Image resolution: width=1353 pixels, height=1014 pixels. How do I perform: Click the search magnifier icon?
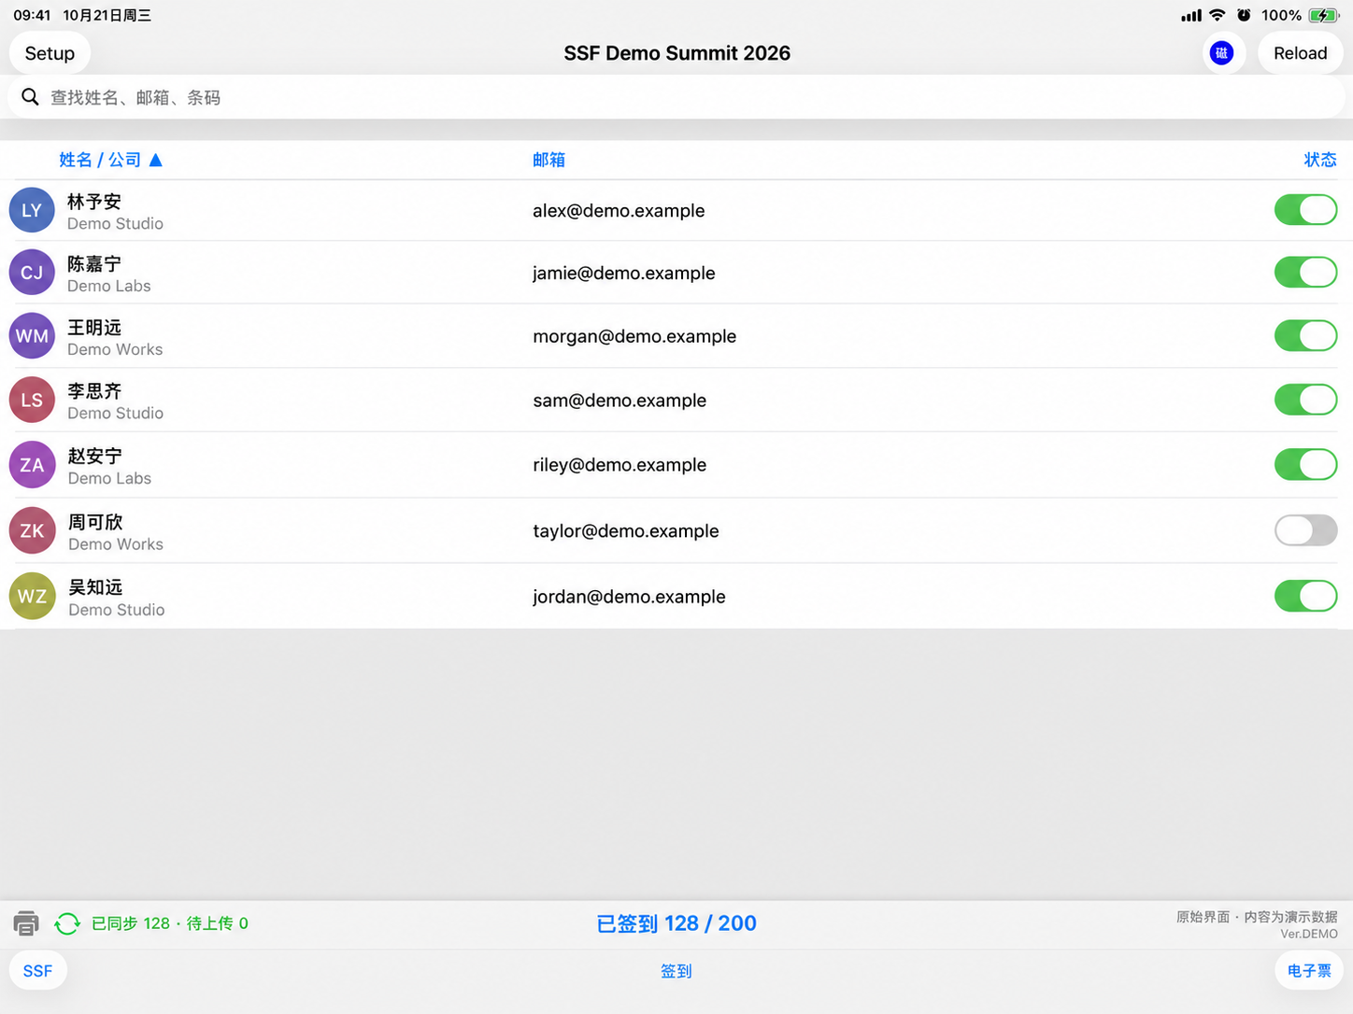30,97
